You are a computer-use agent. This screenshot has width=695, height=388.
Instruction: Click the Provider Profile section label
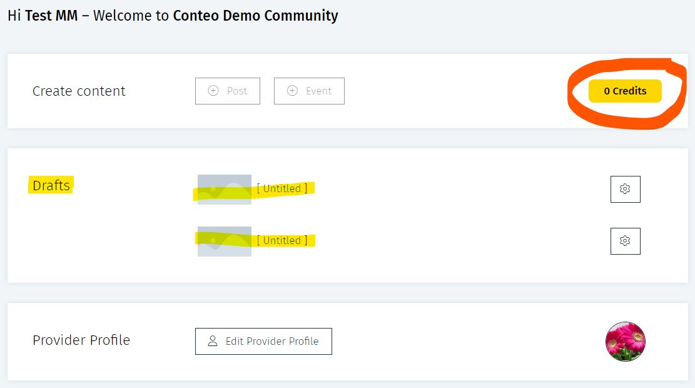pos(81,340)
